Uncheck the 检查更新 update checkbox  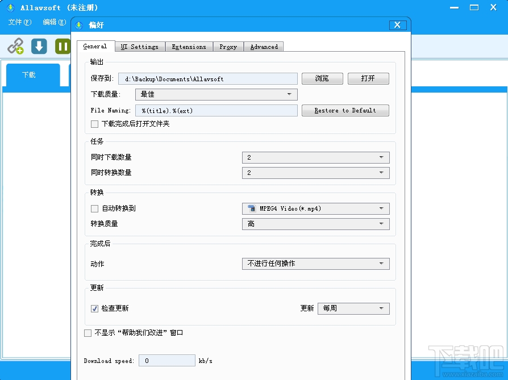(94, 308)
